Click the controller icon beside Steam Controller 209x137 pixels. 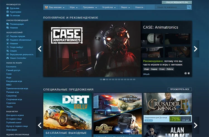8,58
